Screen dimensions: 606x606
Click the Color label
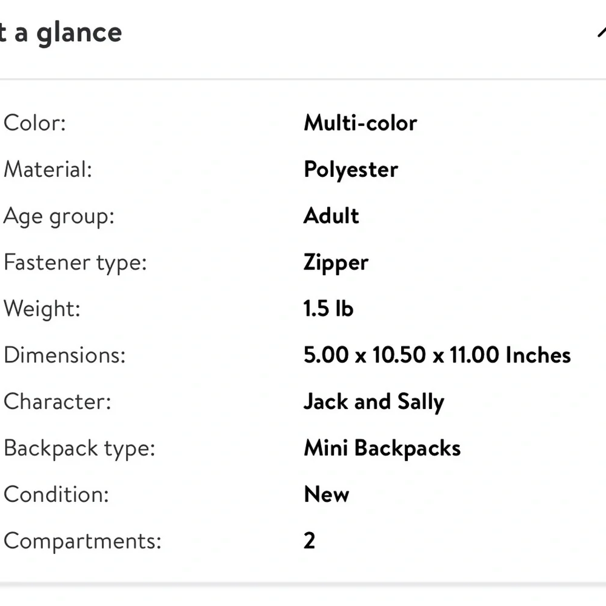click(34, 123)
